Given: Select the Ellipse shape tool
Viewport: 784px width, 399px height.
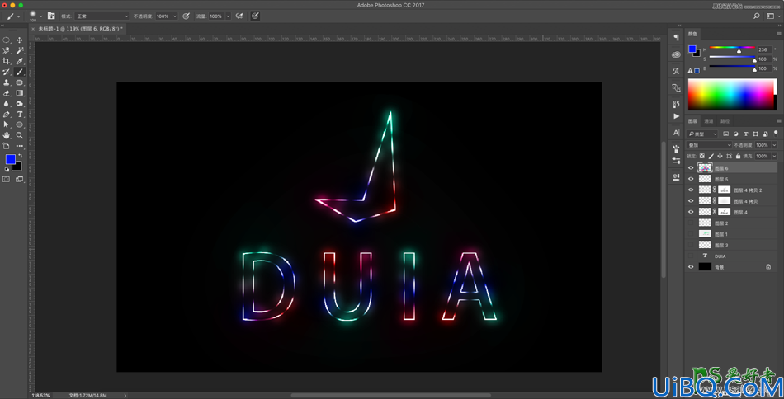Looking at the screenshot, I should click(x=20, y=124).
